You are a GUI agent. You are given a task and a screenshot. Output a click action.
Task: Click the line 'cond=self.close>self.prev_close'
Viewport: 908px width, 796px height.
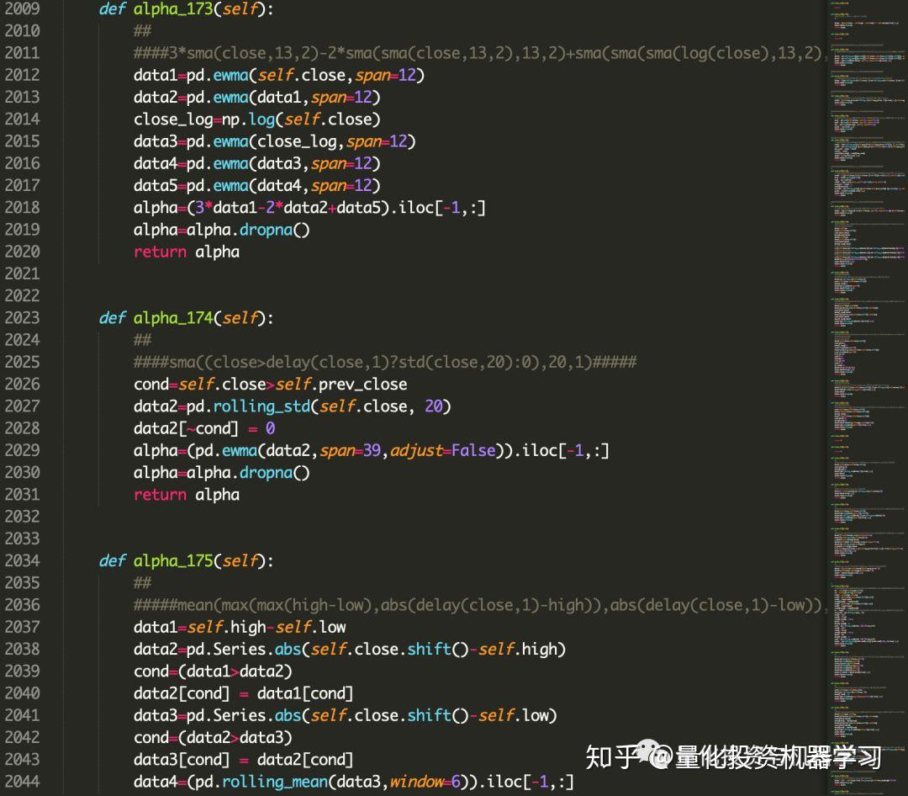pos(270,385)
